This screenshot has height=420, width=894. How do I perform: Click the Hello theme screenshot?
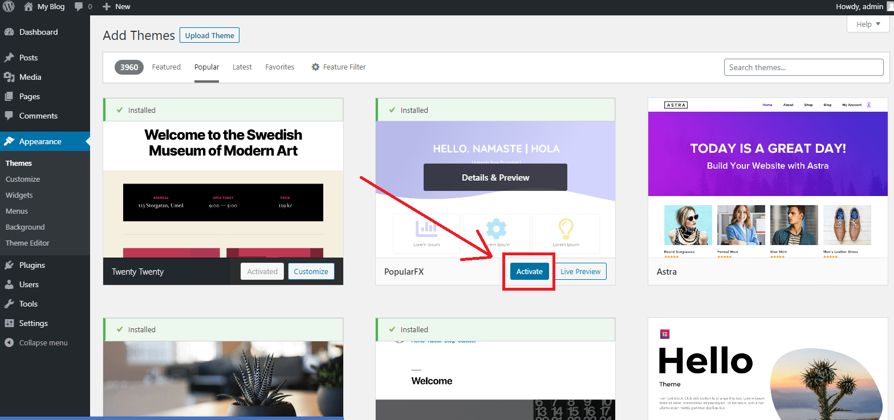click(x=768, y=369)
